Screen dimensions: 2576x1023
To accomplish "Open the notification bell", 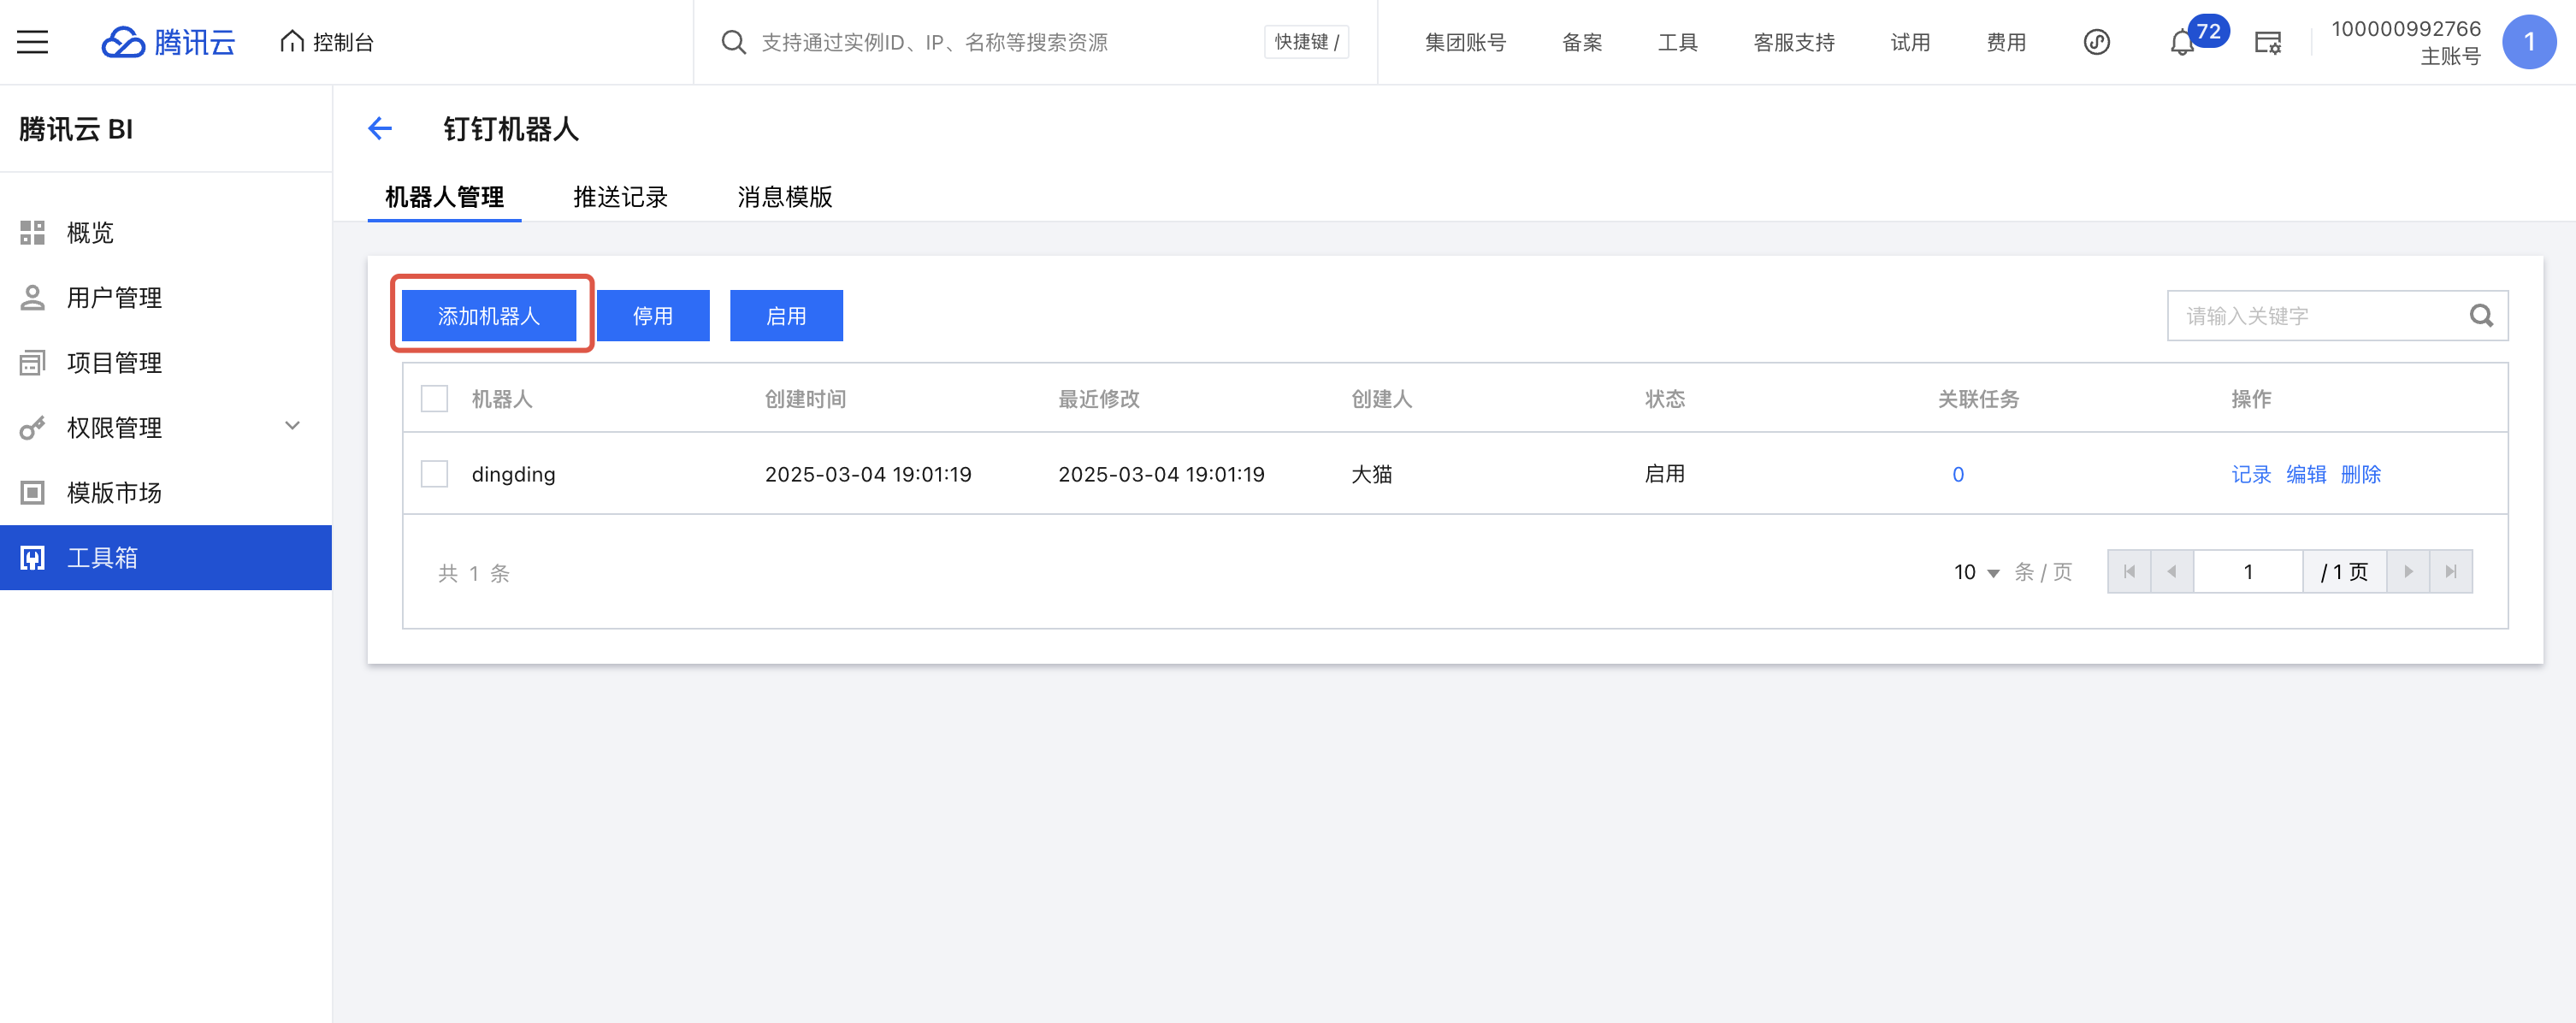I will coord(2181,43).
